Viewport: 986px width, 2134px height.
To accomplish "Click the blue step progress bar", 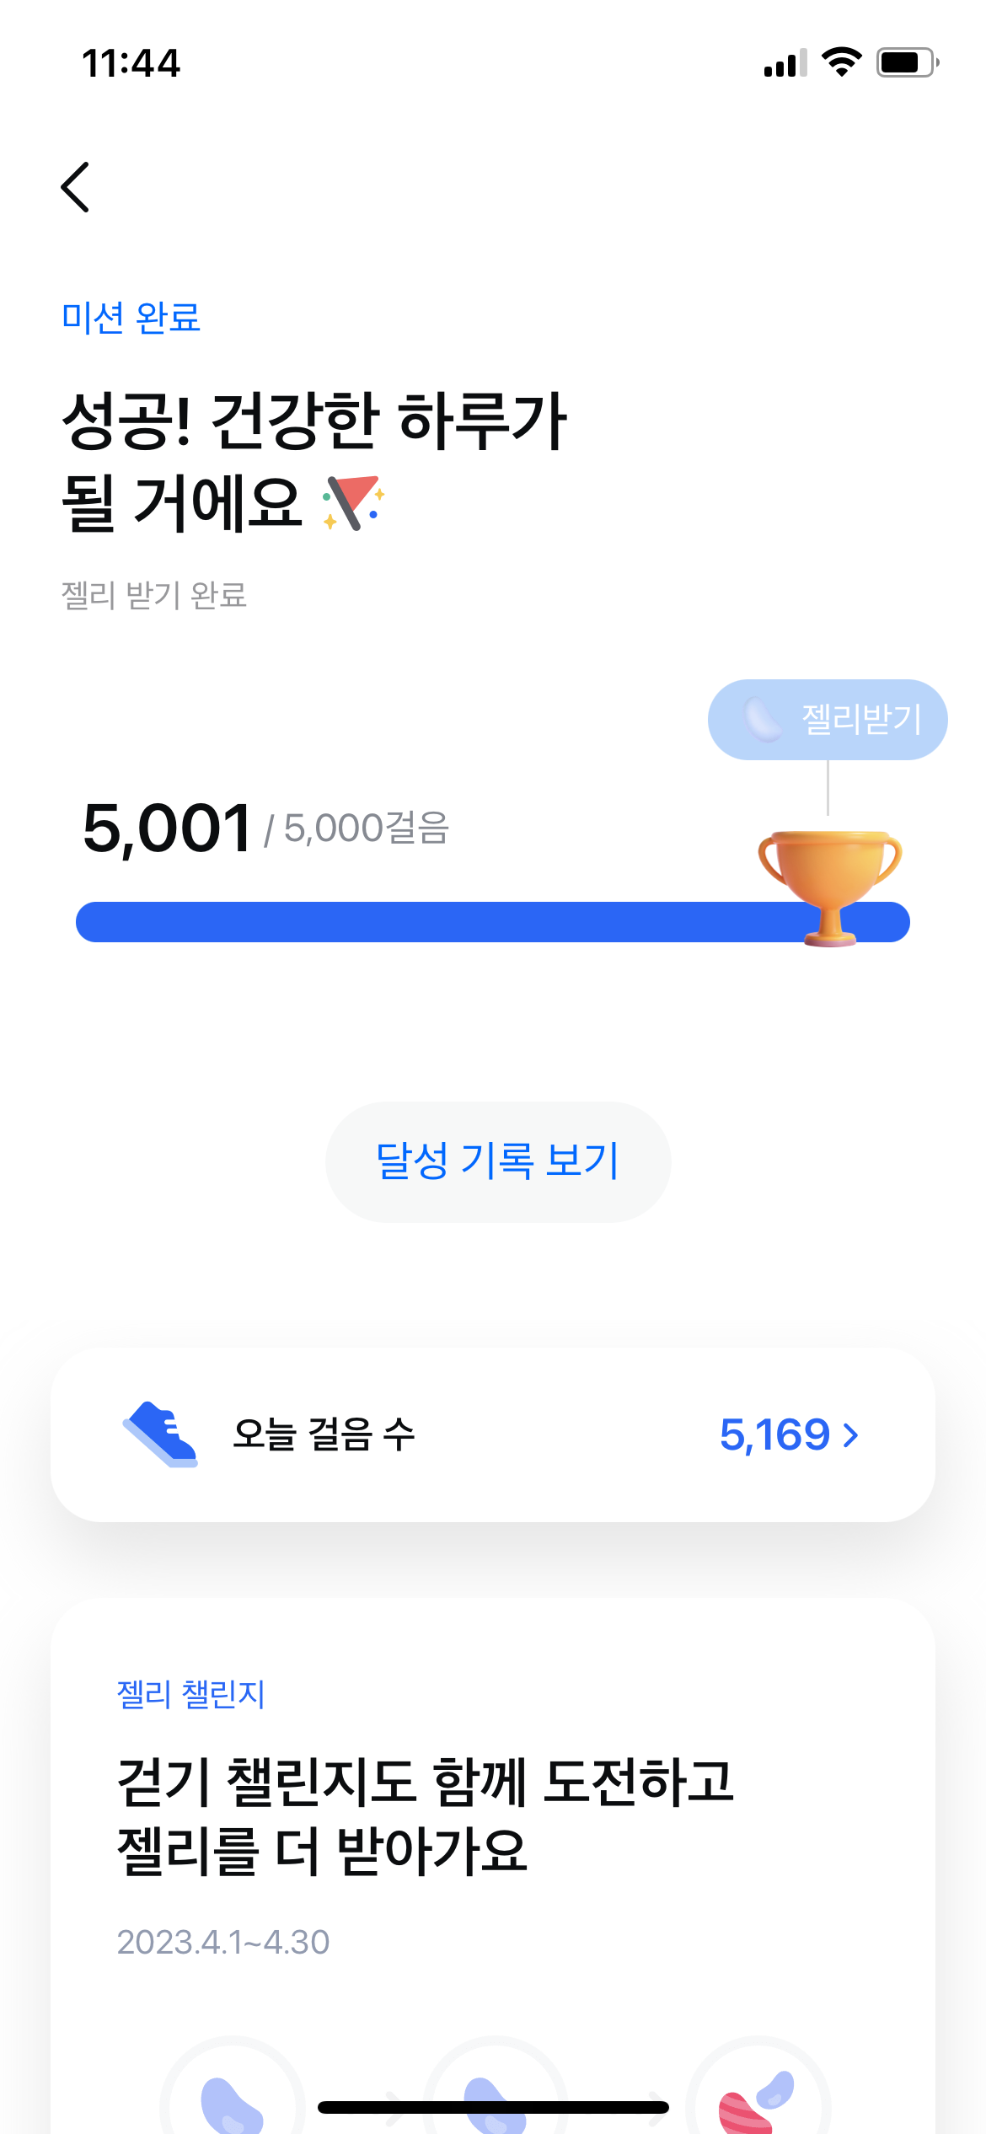I will (x=438, y=922).
